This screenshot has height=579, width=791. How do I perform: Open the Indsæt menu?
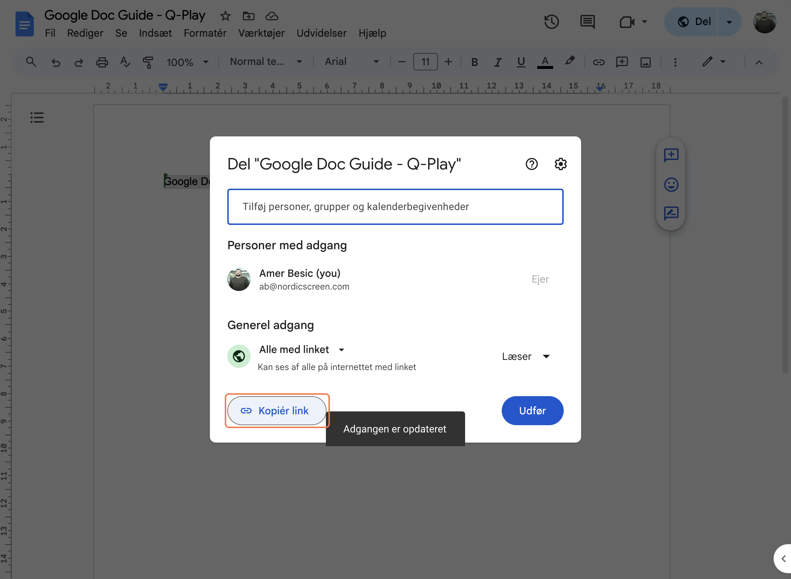point(155,33)
